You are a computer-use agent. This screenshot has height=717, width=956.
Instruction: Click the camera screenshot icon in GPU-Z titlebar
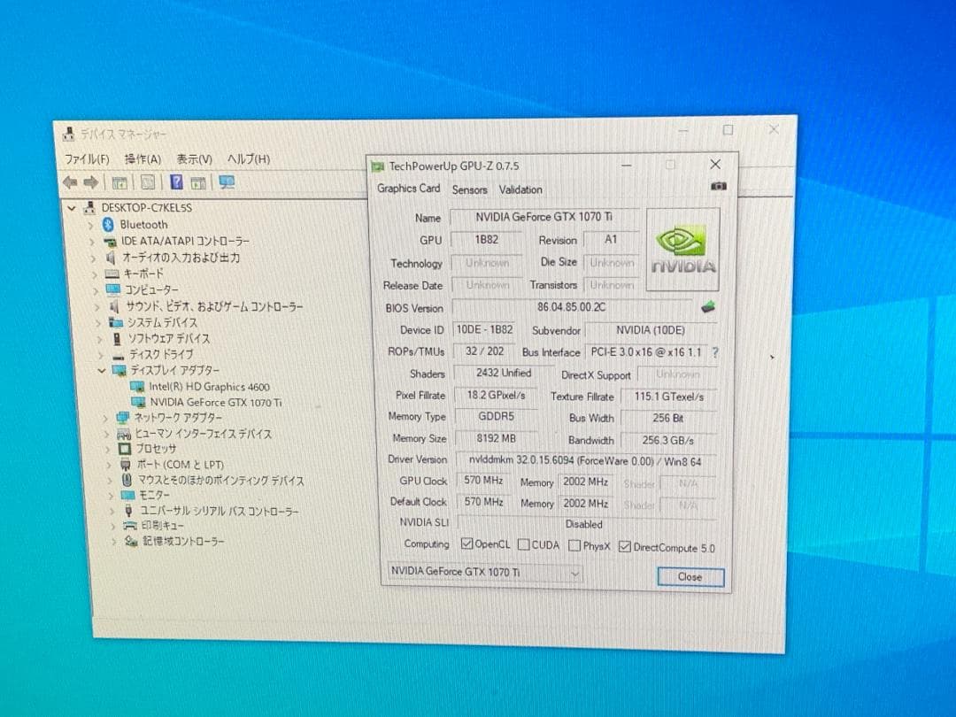tap(718, 185)
